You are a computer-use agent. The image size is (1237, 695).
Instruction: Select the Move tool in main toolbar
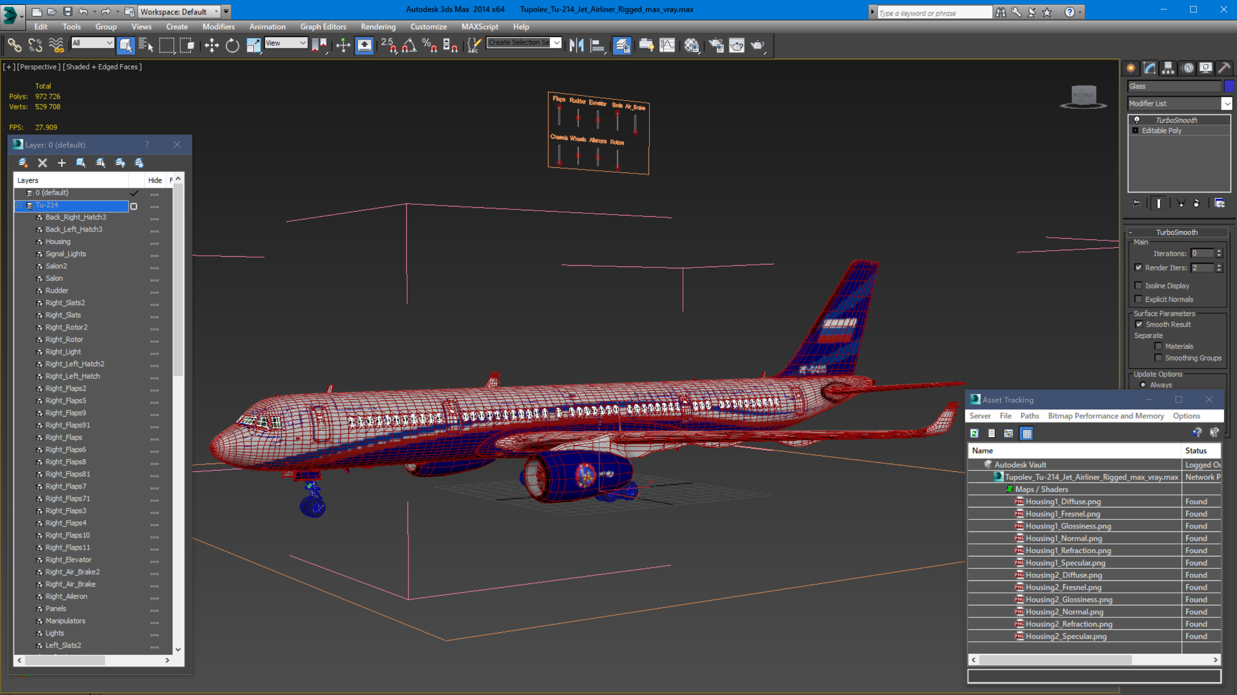211,46
